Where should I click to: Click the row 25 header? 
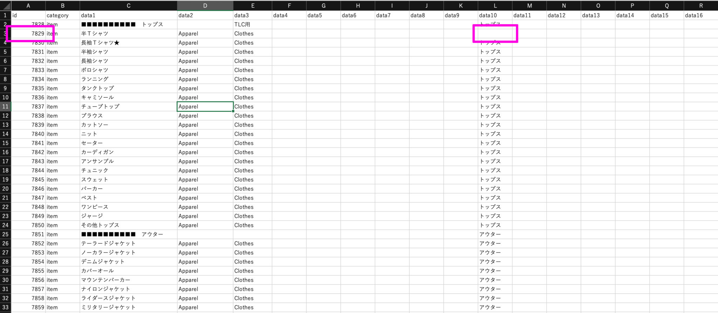[x=5, y=234]
